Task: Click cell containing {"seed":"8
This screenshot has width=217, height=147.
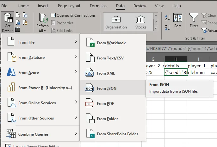Action: click(176, 72)
